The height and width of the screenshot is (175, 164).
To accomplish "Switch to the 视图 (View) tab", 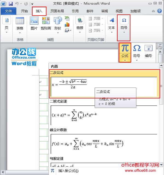I will coord(119,11).
